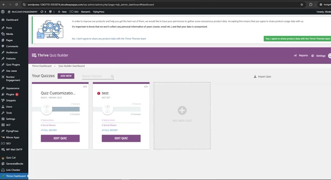Open embed code icon on test quiz card
Viewport: 331px width, 180px height.
[x=146, y=87]
